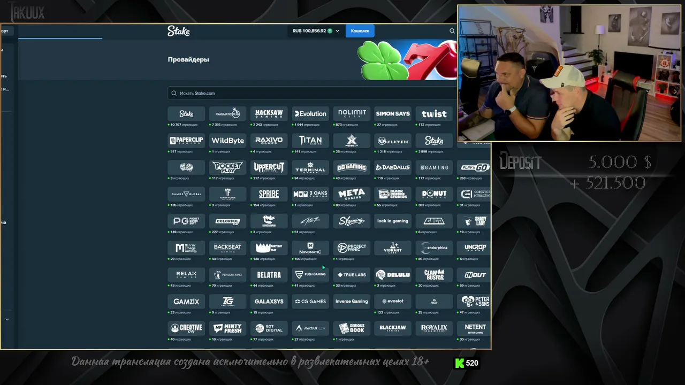Screen dimensions: 685x385
Task: Select the Endorphina provider tile
Action: pos(434,248)
